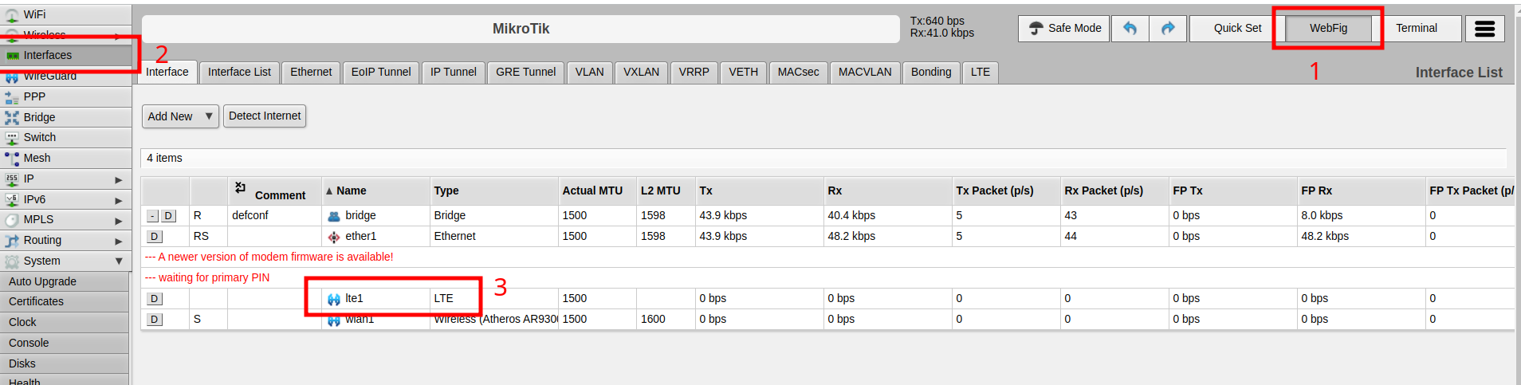Click the minus remove button on bridge row
This screenshot has height=385, width=1521.
(153, 216)
